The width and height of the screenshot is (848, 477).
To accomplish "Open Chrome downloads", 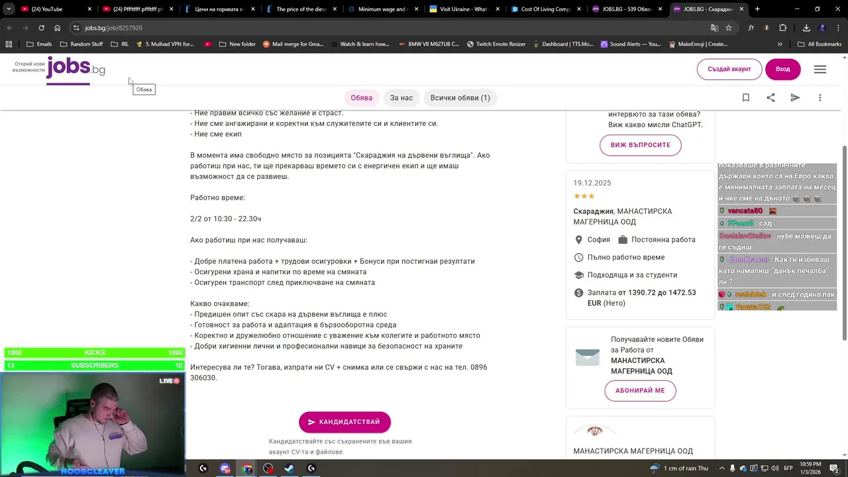I will coord(806,28).
